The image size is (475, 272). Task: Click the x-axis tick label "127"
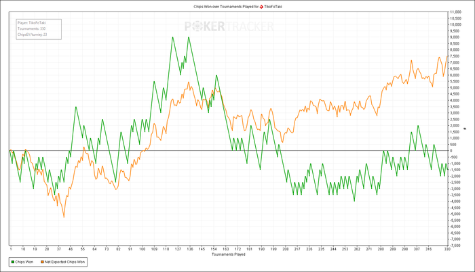tap(178, 249)
